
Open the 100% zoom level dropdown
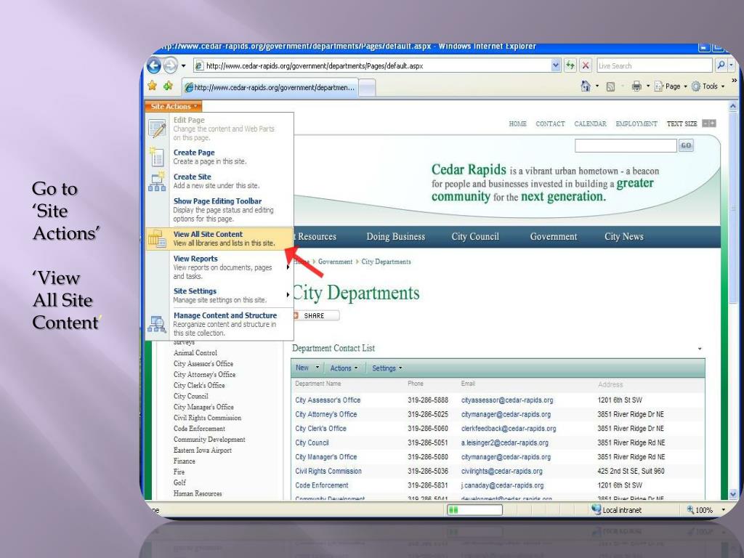[723, 509]
